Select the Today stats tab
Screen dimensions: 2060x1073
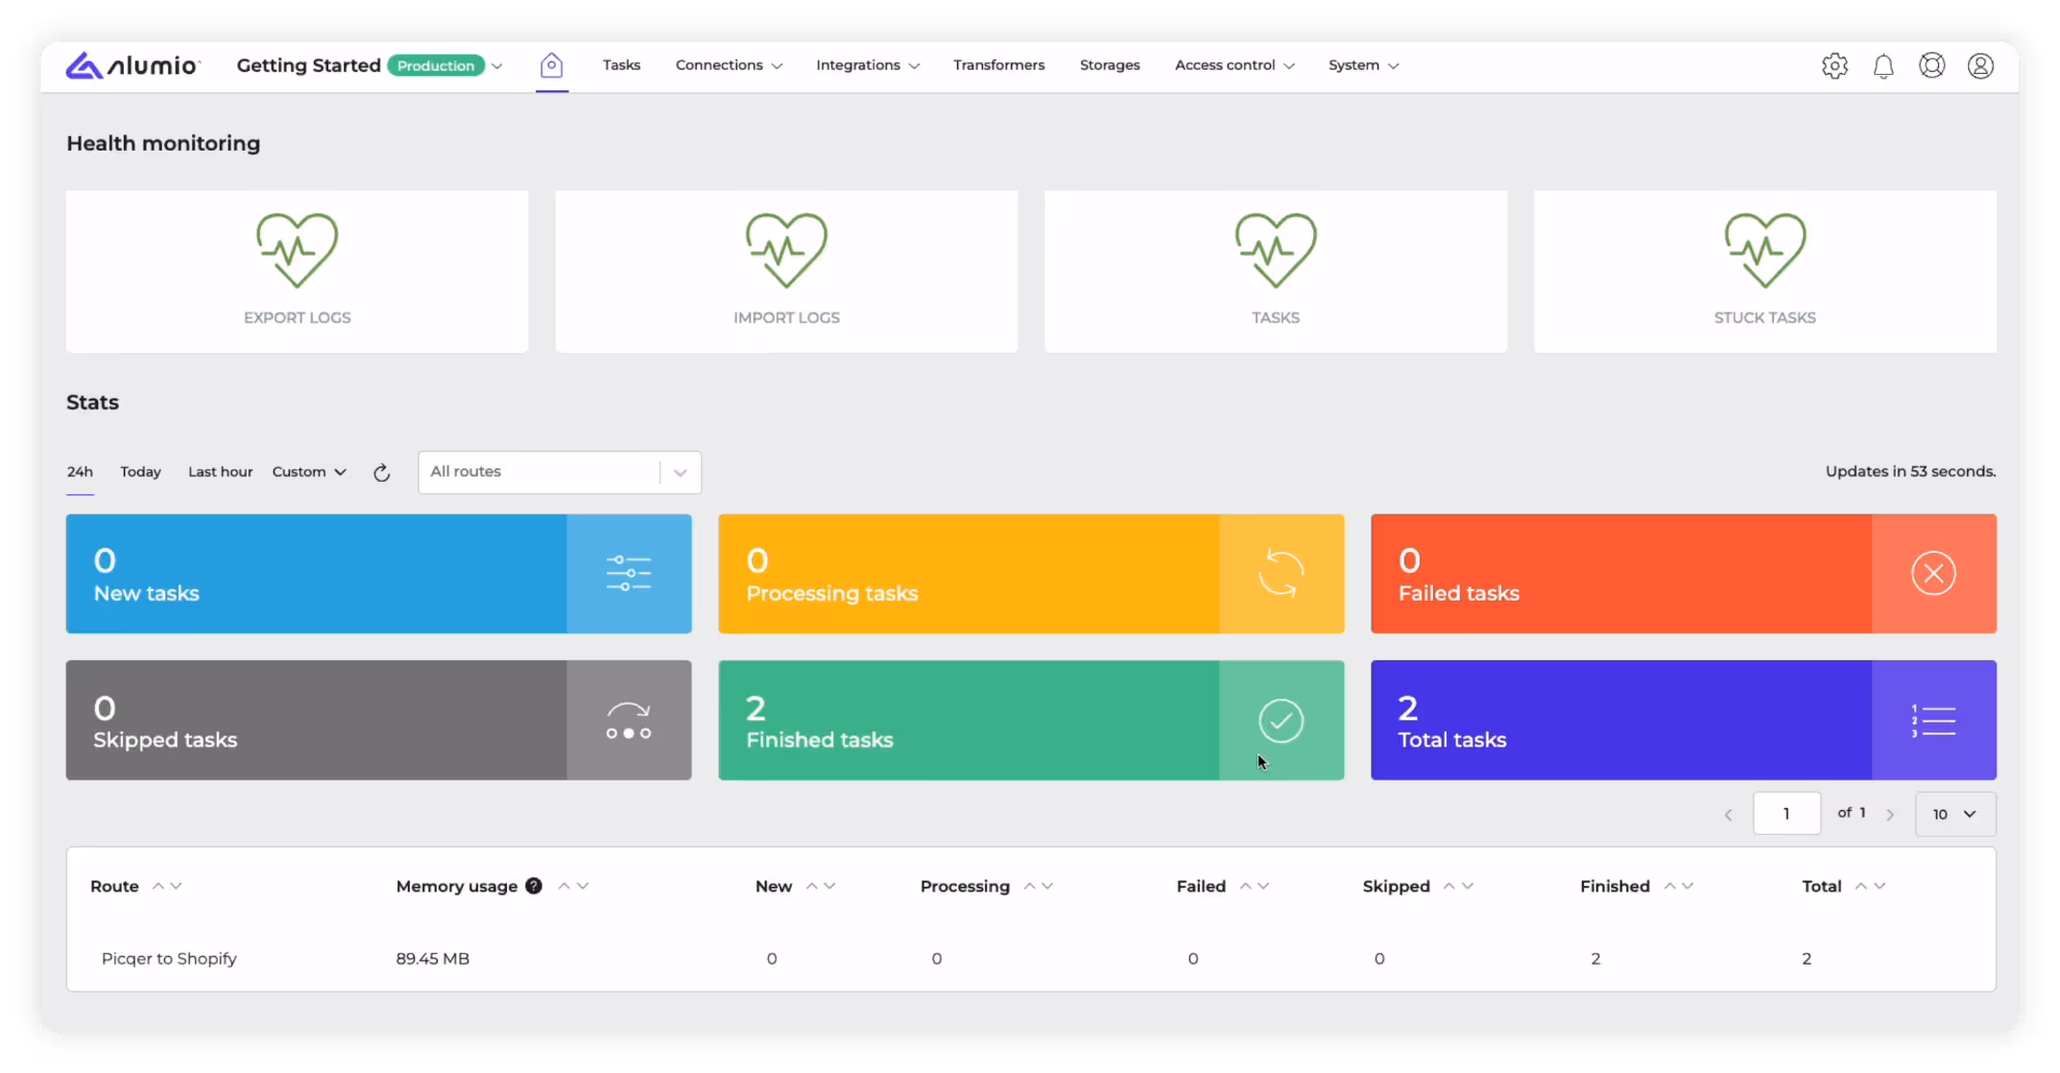click(140, 472)
